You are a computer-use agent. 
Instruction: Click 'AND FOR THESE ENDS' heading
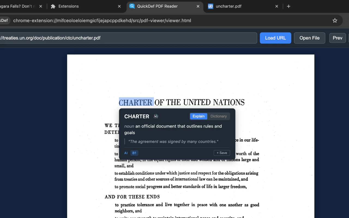coord(132,197)
